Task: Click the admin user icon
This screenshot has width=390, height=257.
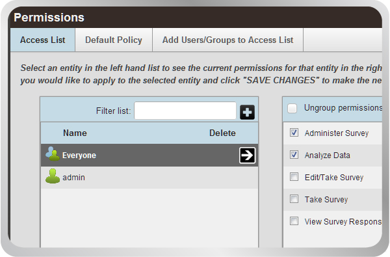Action: click(53, 176)
